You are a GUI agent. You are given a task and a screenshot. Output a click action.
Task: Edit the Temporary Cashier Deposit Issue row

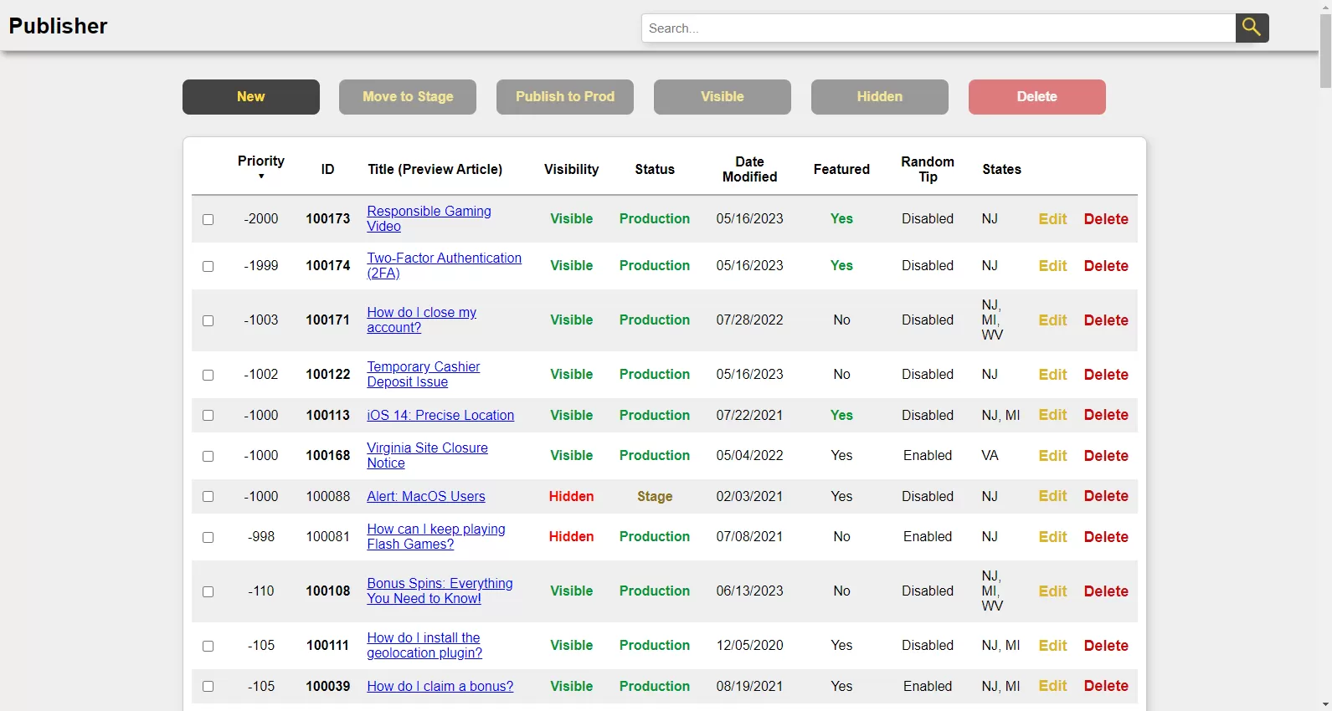pos(1052,375)
